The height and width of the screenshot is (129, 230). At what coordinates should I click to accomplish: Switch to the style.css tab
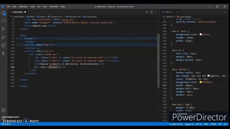pos(169,12)
